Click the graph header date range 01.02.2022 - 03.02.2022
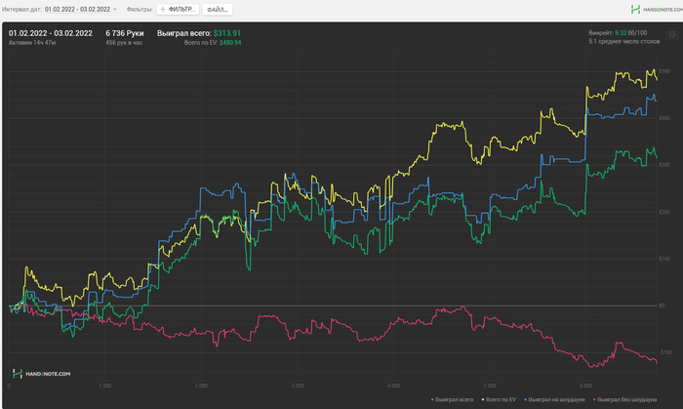This screenshot has height=409, width=683. click(51, 33)
